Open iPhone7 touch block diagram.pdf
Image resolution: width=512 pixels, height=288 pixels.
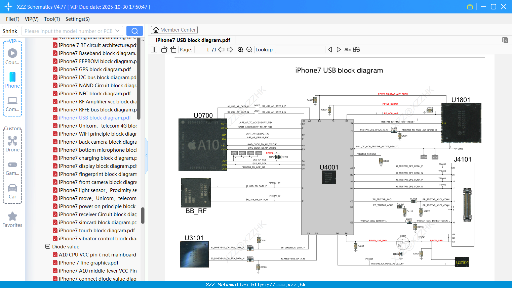point(94,231)
